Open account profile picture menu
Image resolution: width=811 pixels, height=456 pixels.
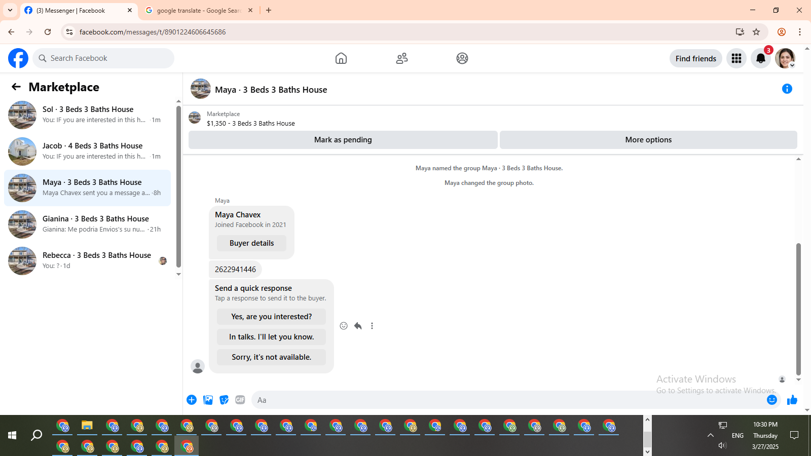pos(785,58)
